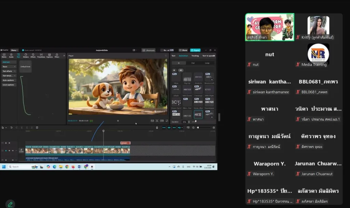Open the Menu dropdown
The image size is (350, 208).
[14, 50]
